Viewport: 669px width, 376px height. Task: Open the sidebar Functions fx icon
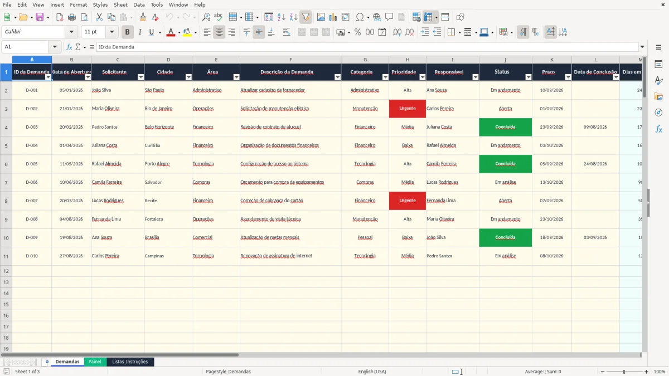click(658, 129)
